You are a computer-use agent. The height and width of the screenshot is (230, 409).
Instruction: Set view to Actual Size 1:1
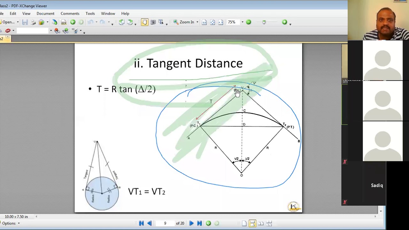pos(204,22)
